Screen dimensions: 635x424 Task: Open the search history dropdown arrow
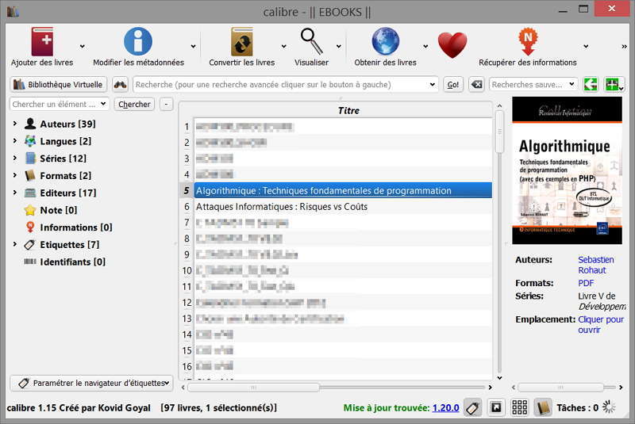[x=432, y=85]
